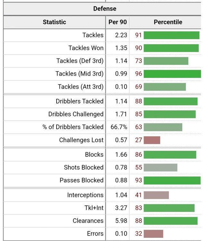This screenshot has height=241, width=204.
Task: Click the Per 90 column header
Action: [118, 22]
